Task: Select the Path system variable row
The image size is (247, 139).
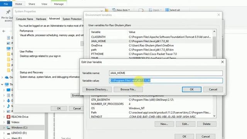Action: coord(151,112)
